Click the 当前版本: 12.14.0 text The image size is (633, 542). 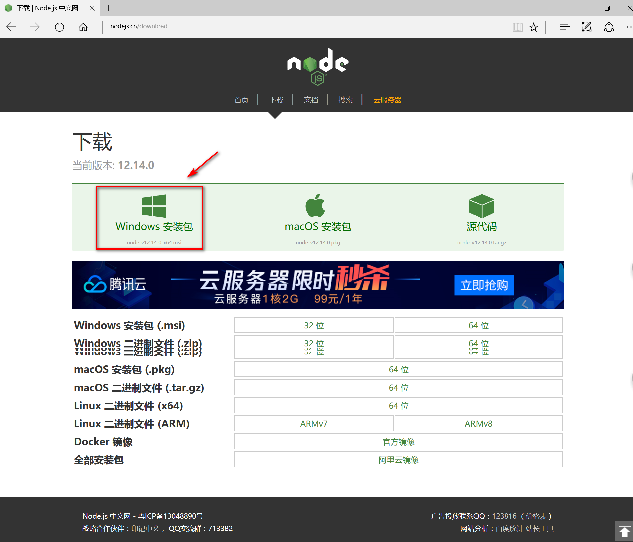click(113, 165)
